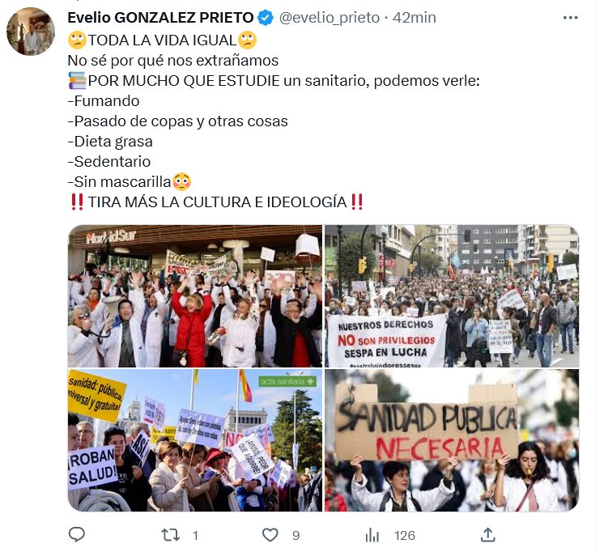This screenshot has width=604, height=552.
Task: Open the reply speech bubble icon
Action: 77,535
